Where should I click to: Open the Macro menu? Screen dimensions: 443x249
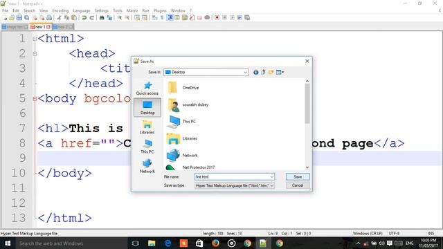tap(132, 10)
